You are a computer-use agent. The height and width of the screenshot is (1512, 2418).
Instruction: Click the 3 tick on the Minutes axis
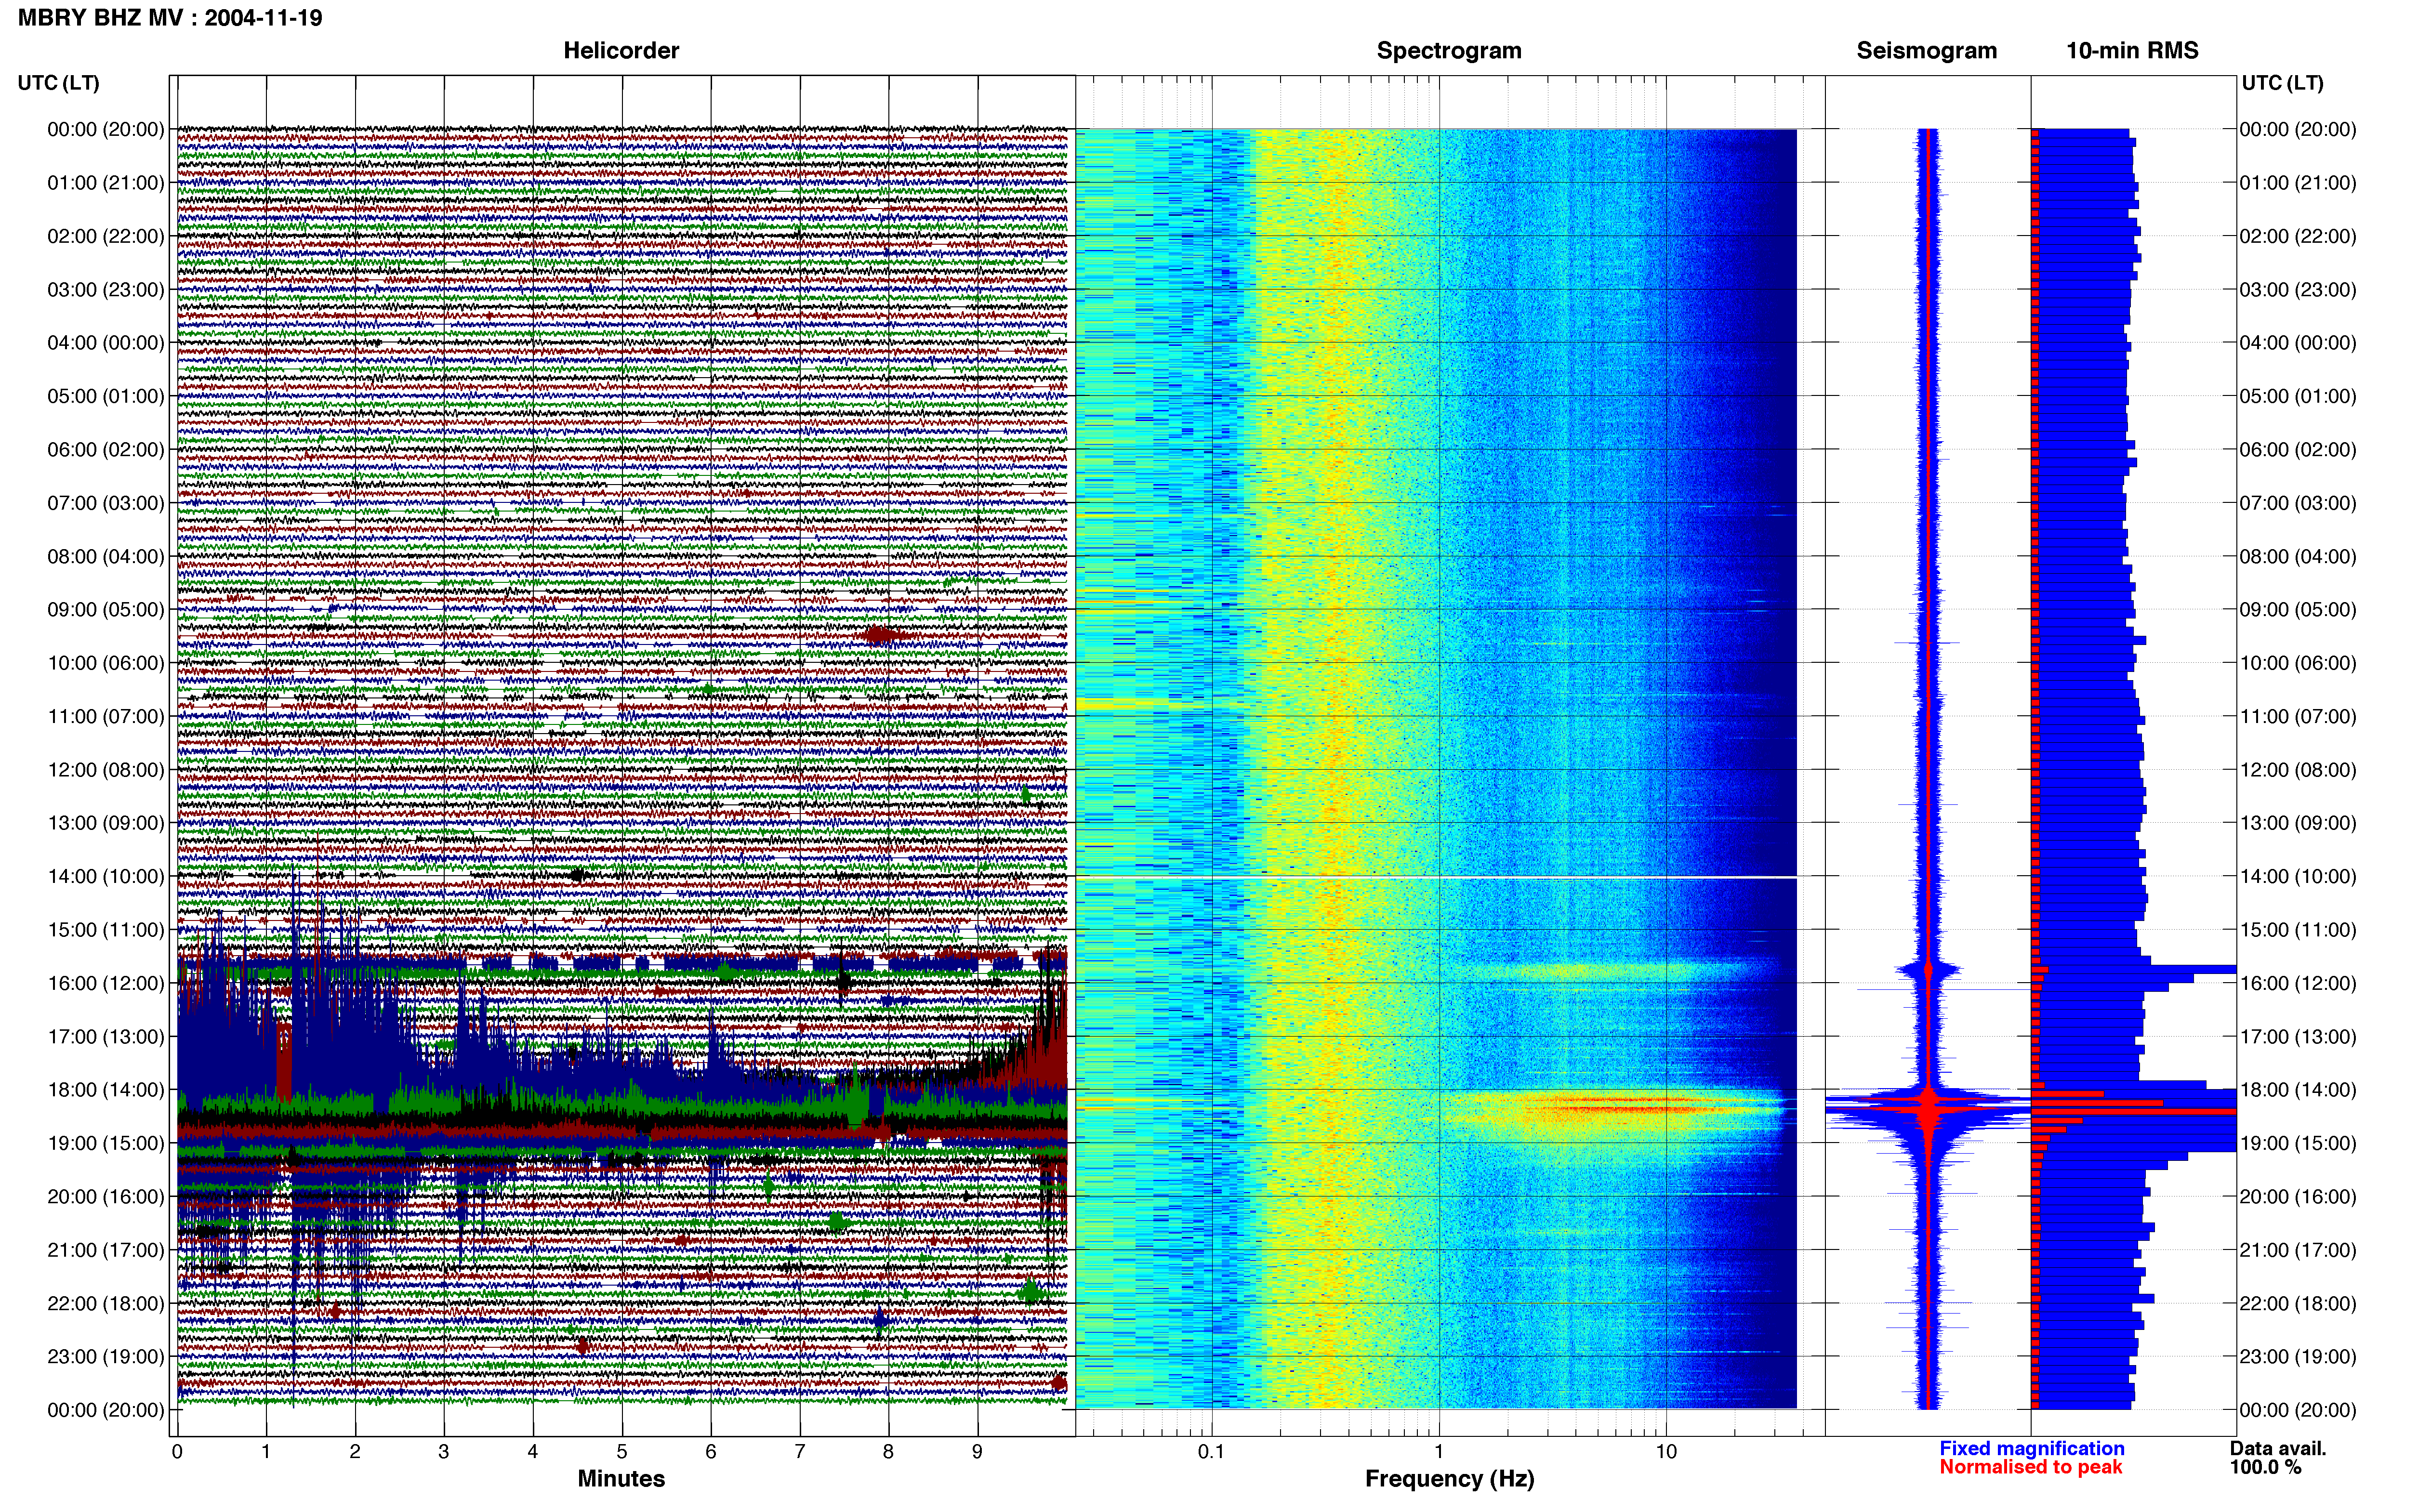444,1451
